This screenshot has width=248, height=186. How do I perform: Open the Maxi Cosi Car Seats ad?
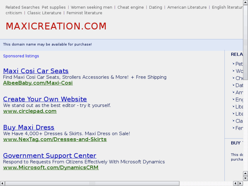coord(36,71)
